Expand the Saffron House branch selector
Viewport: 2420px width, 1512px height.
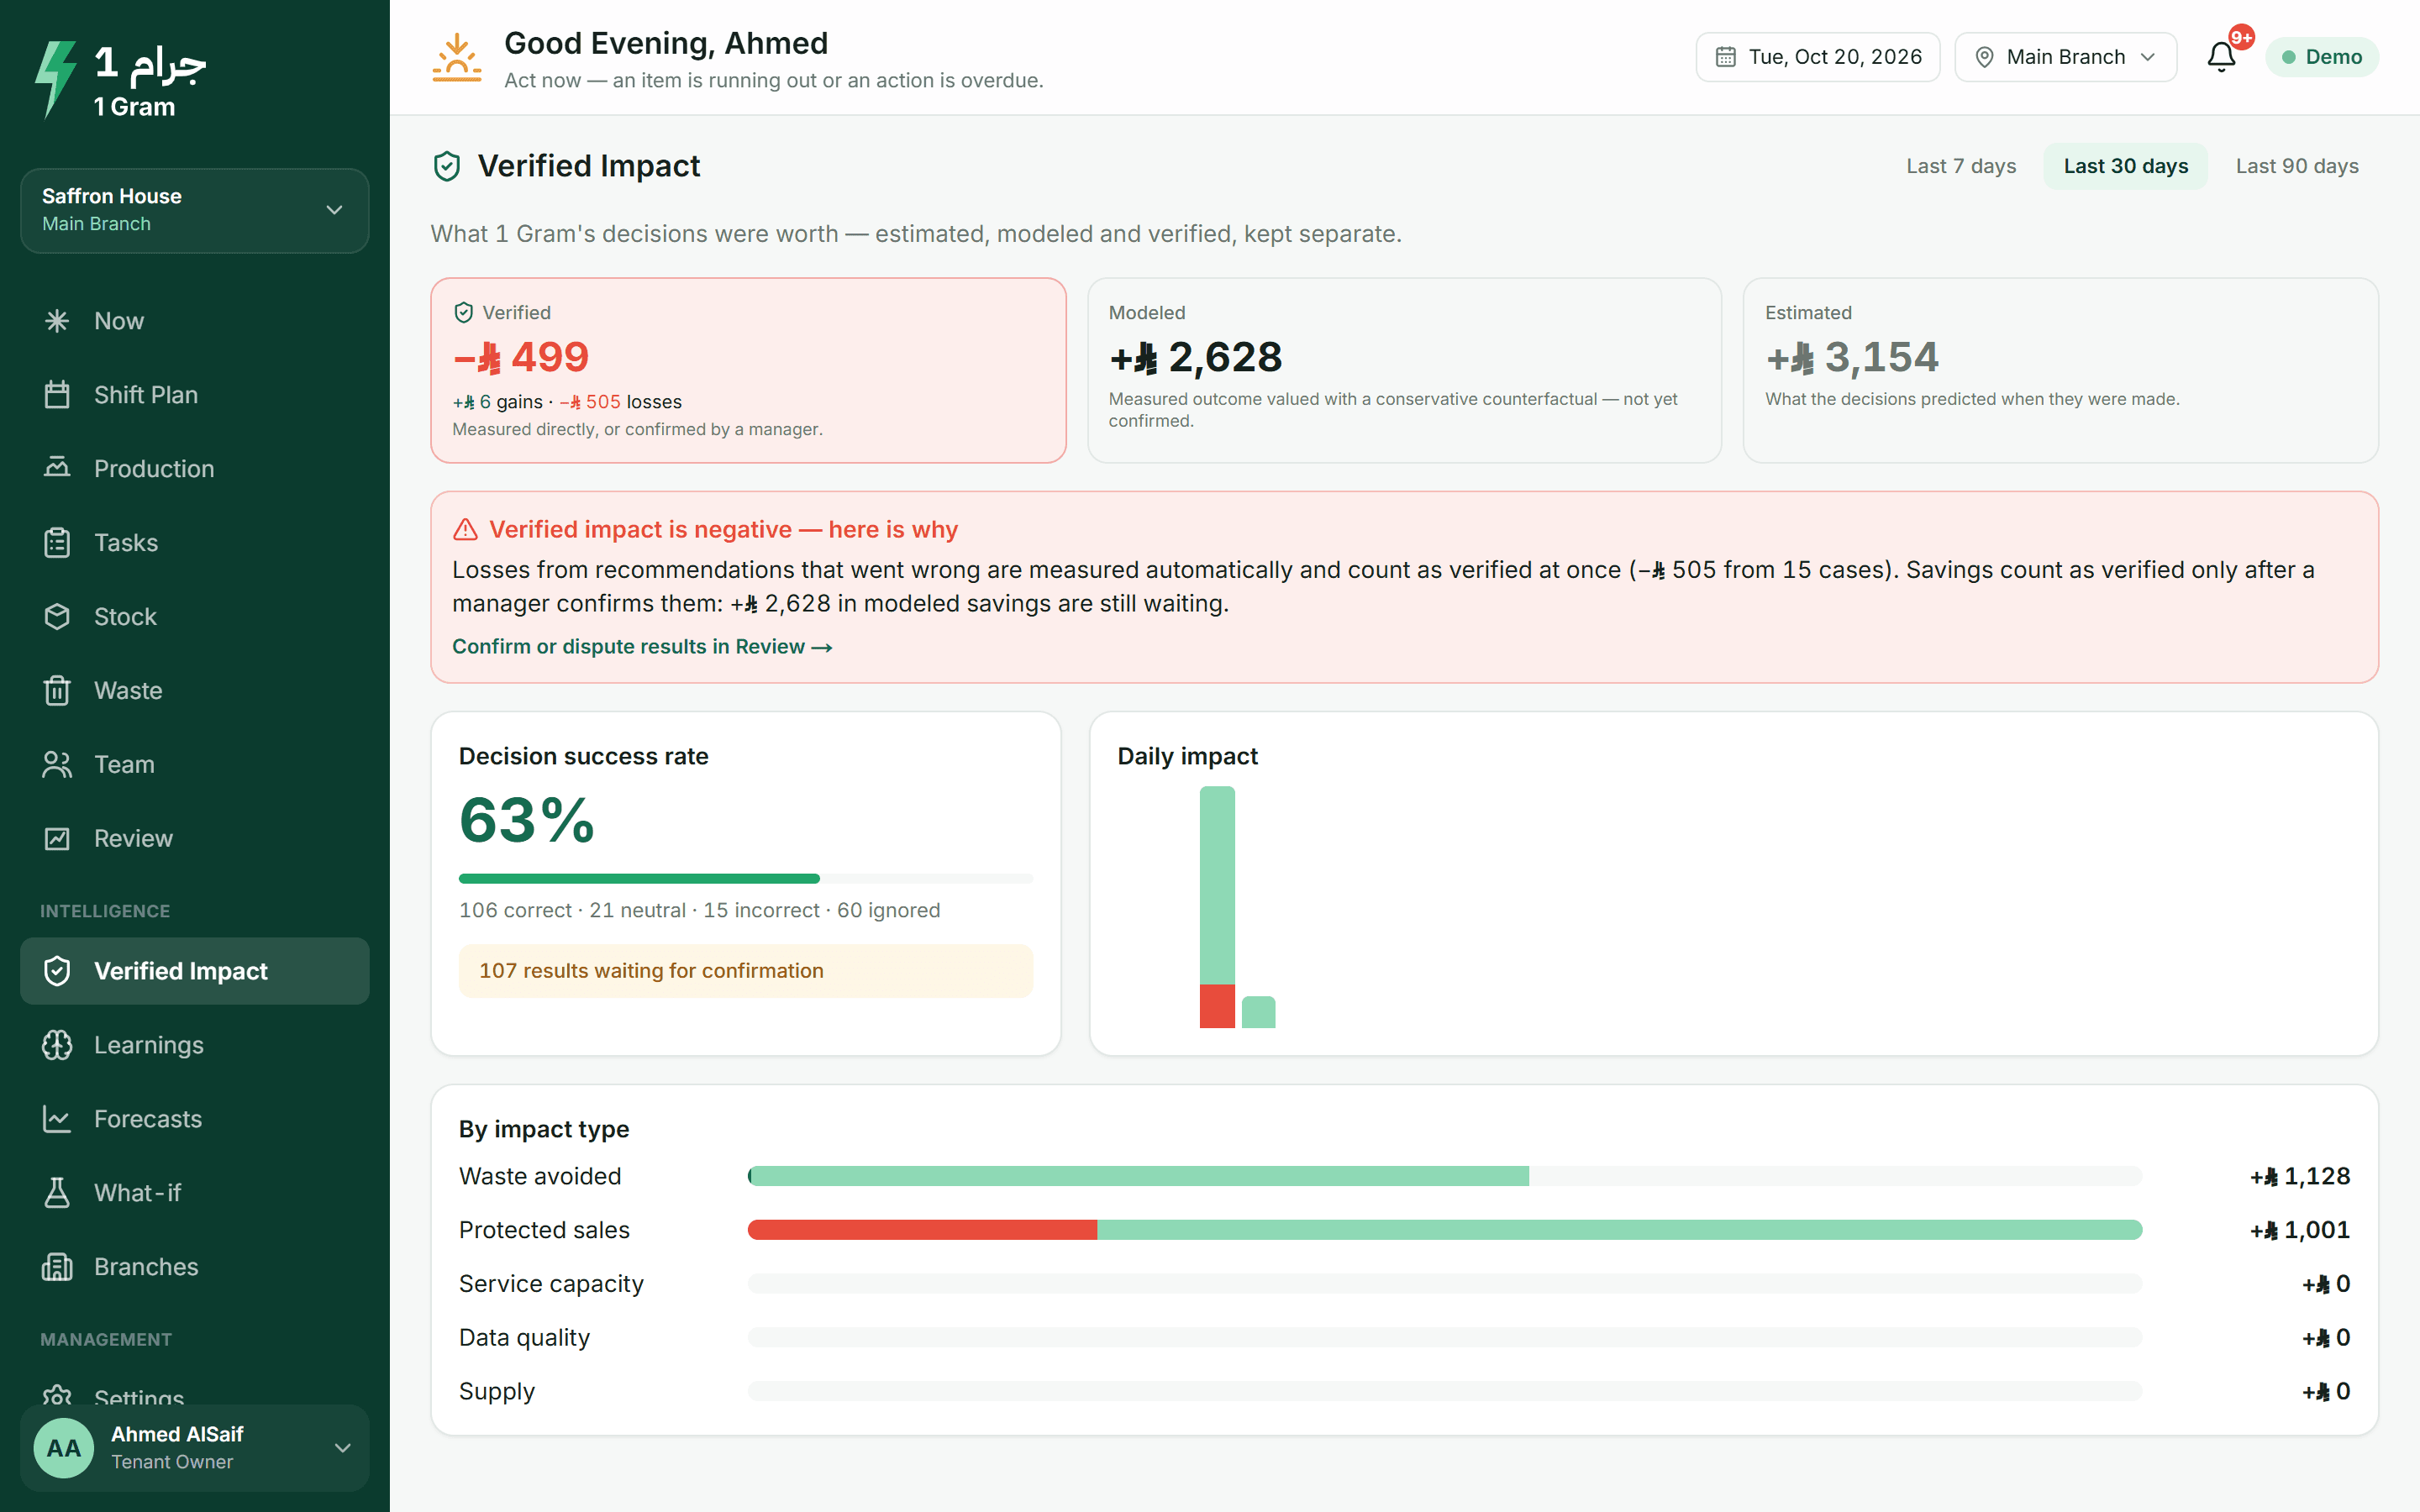coord(195,210)
